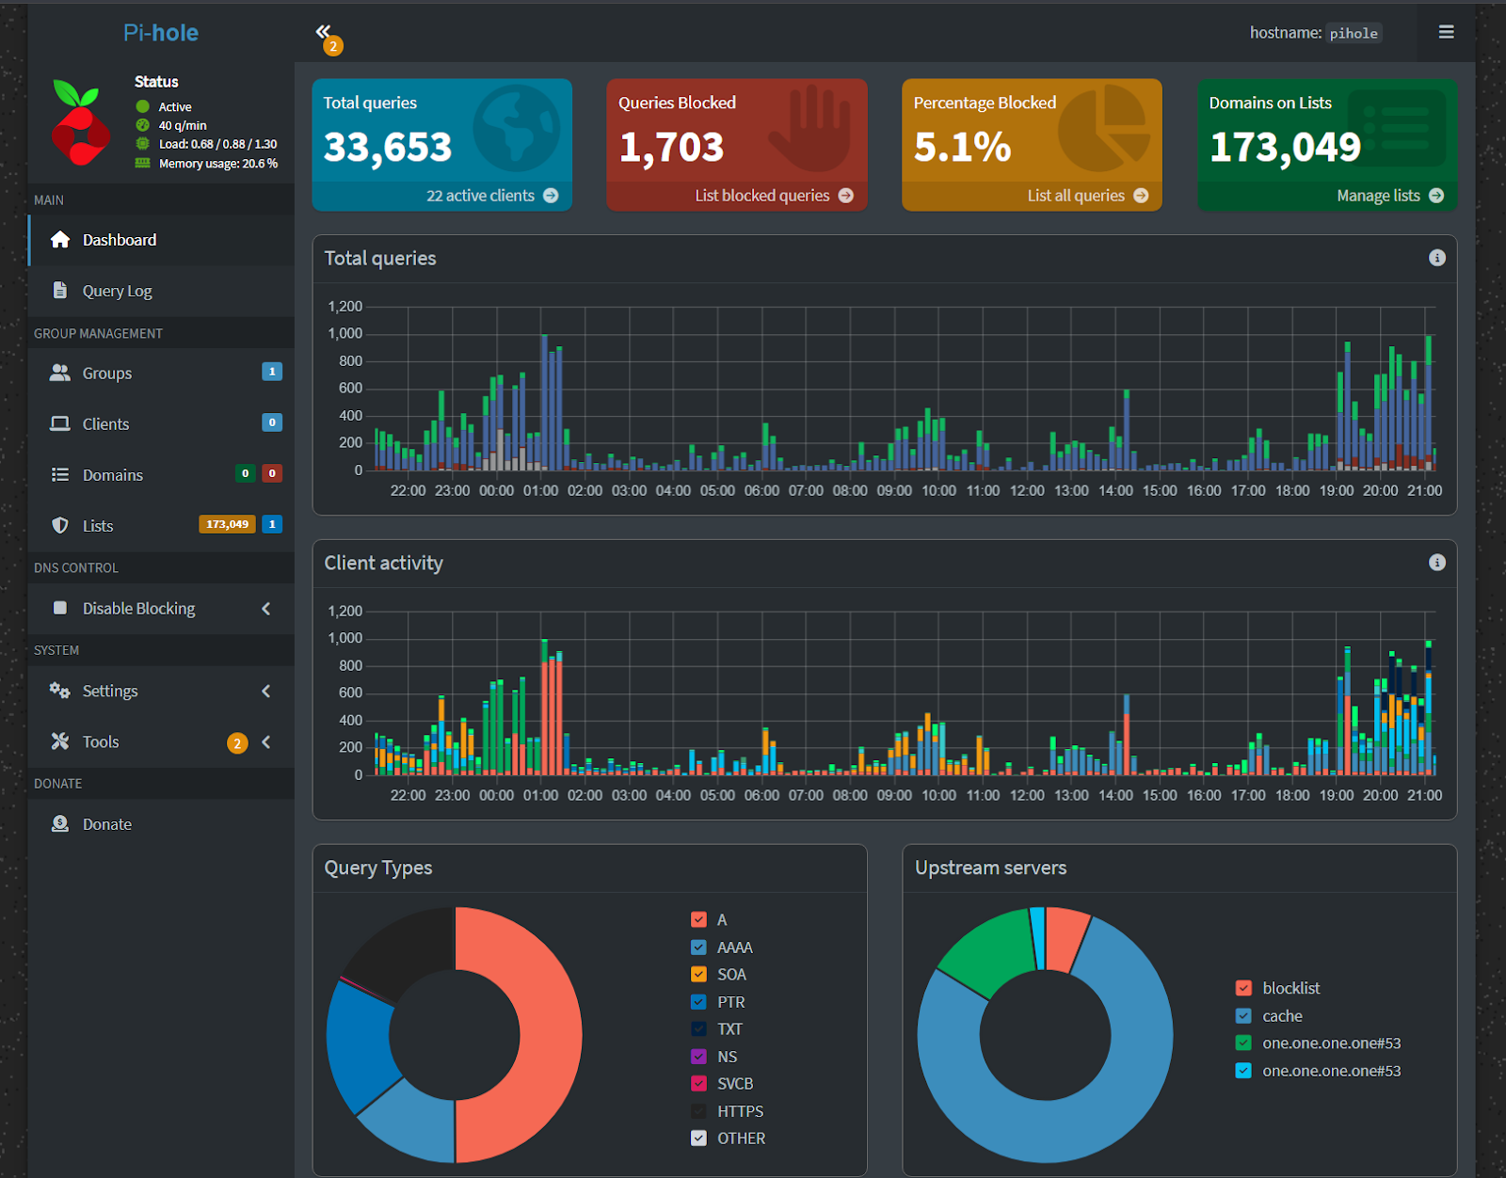This screenshot has width=1506, height=1178.
Task: Click the Groups people icon
Action: coord(60,373)
